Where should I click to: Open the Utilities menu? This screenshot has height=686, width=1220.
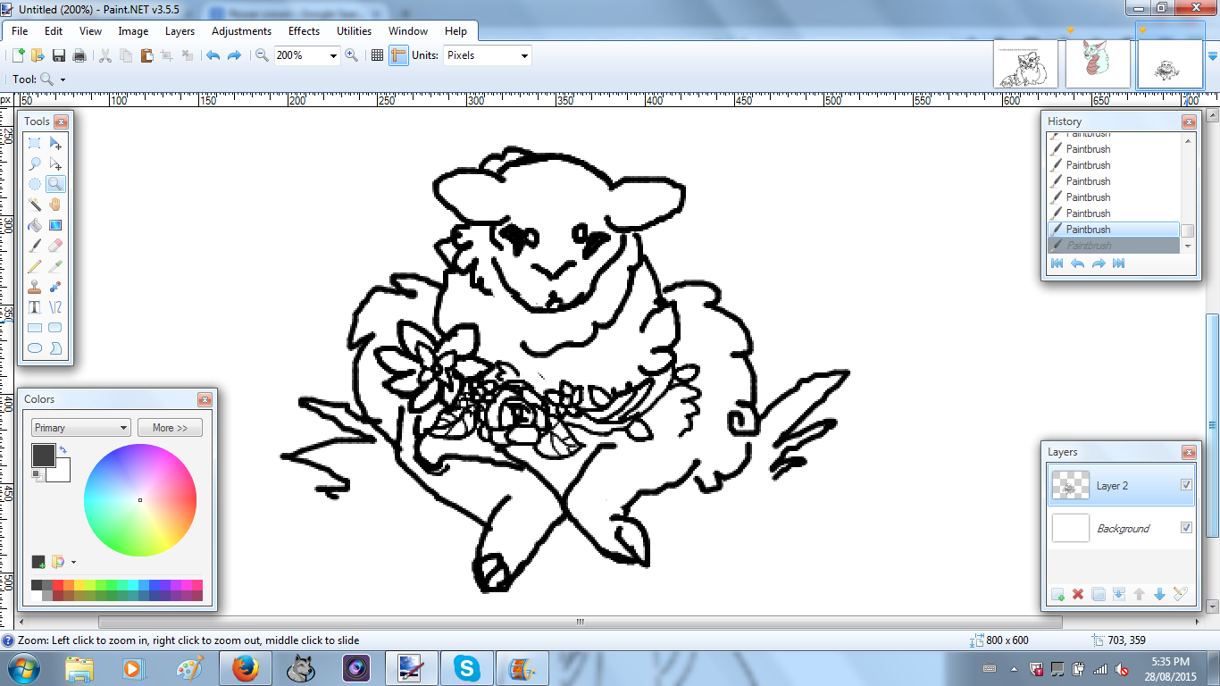pos(354,31)
